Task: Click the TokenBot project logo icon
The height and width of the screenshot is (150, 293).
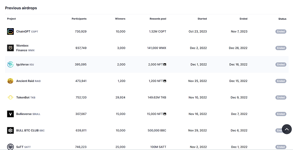Action: (10, 97)
